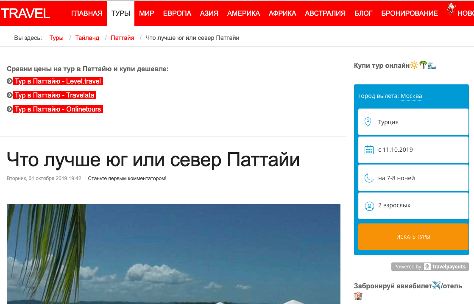Open the 7-8 nights duration selector
The width and height of the screenshot is (474, 304).
[x=413, y=178]
